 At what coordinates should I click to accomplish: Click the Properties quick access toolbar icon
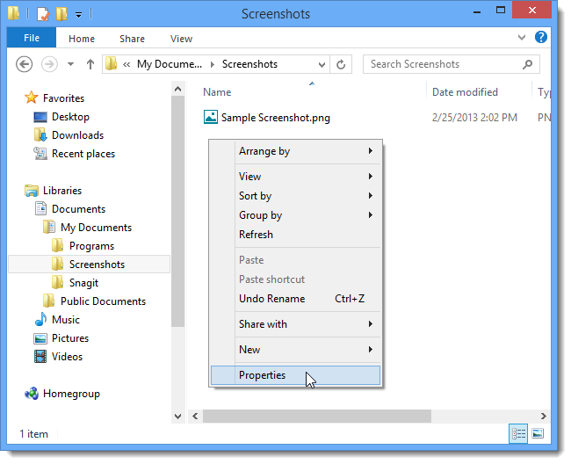pyautogui.click(x=43, y=14)
